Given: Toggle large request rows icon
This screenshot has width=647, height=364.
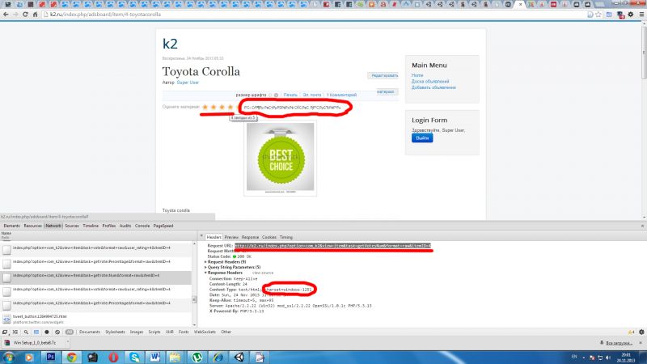Looking at the screenshot, I should (x=36, y=332).
